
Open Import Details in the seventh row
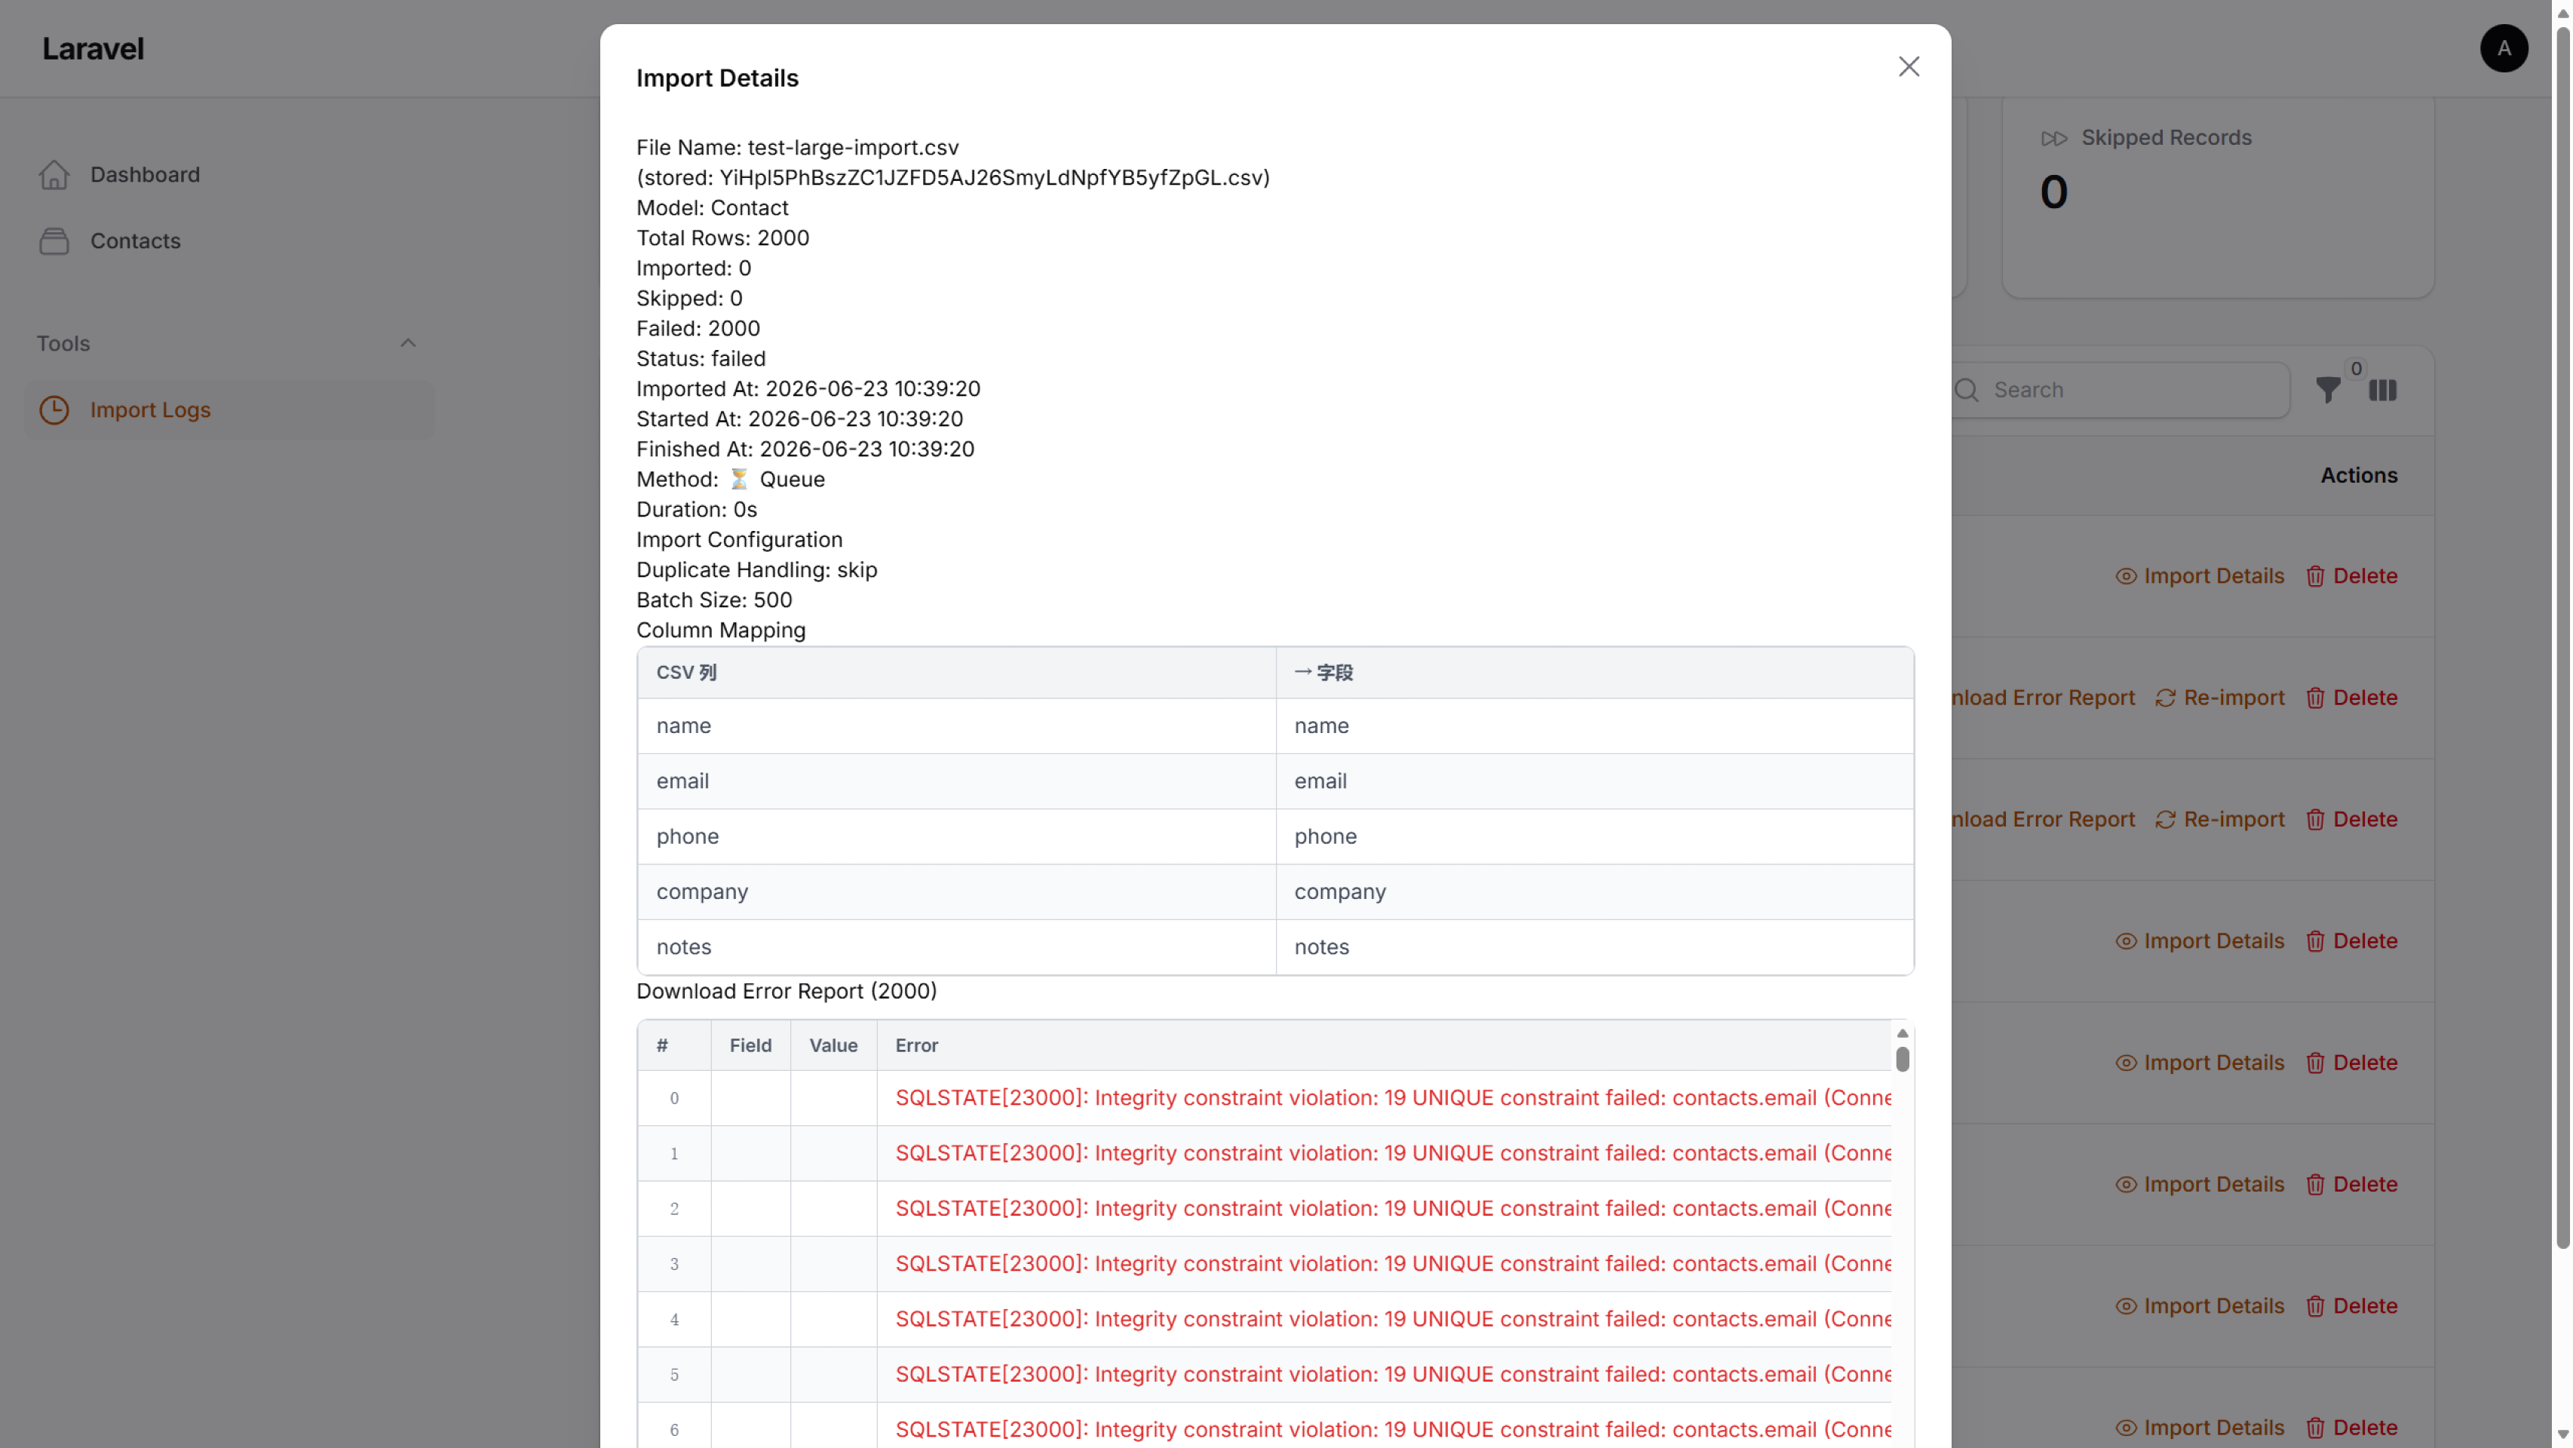2200,1306
